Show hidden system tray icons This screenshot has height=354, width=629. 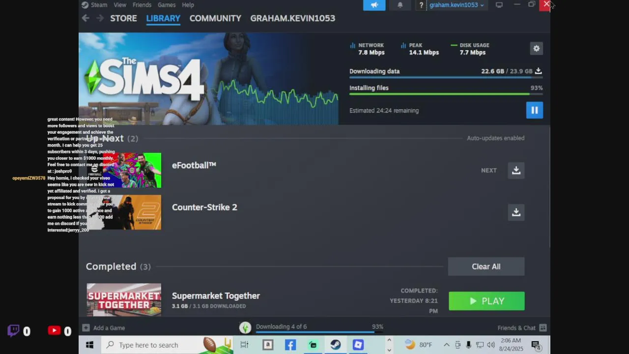446,345
